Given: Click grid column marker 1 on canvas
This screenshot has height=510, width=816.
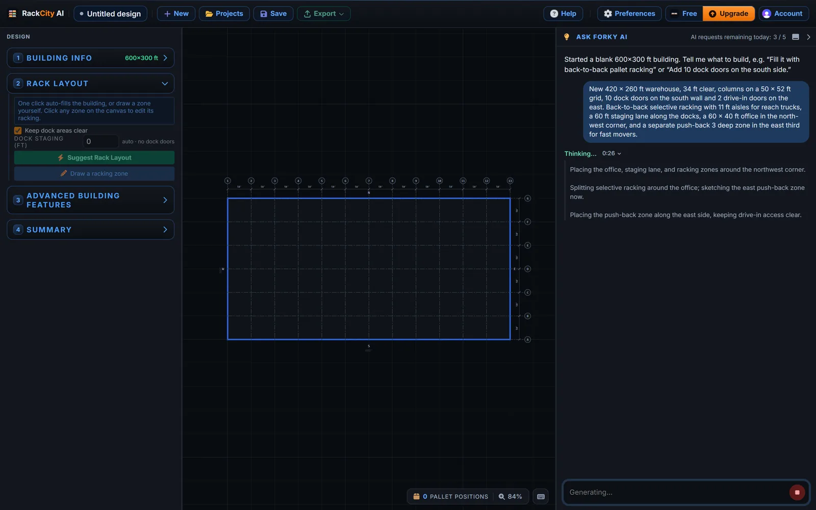Looking at the screenshot, I should pyautogui.click(x=227, y=181).
